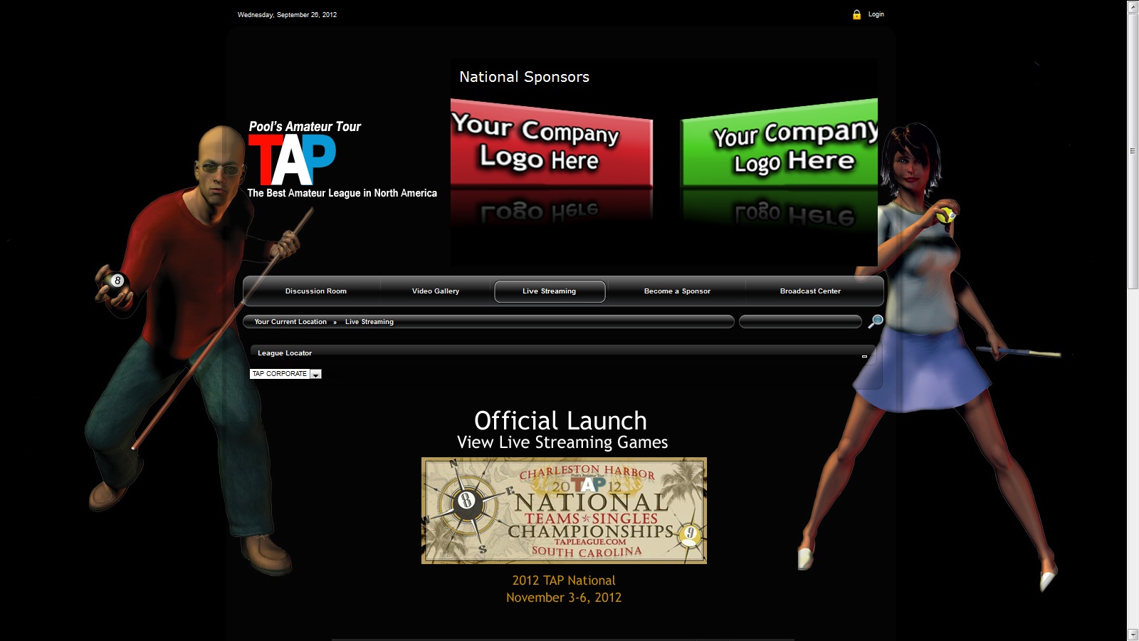Open the Discussion Room menu item
Image resolution: width=1139 pixels, height=641 pixels.
click(315, 291)
